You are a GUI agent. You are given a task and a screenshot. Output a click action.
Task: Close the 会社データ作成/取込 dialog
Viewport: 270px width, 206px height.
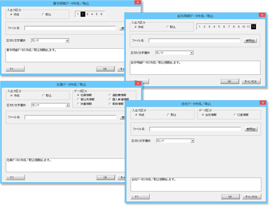[x=263, y=103]
